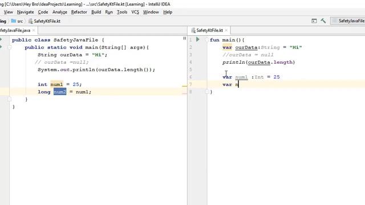
Task: Open the Analyze menu
Action: tap(59, 12)
